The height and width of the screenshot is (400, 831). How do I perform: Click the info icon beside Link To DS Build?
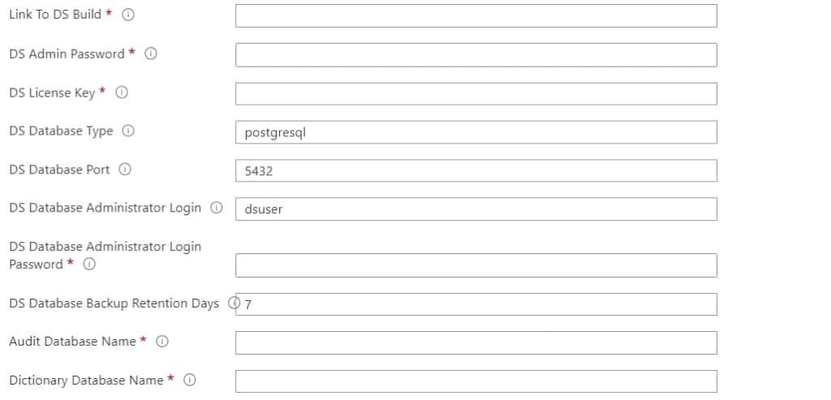pos(127,15)
